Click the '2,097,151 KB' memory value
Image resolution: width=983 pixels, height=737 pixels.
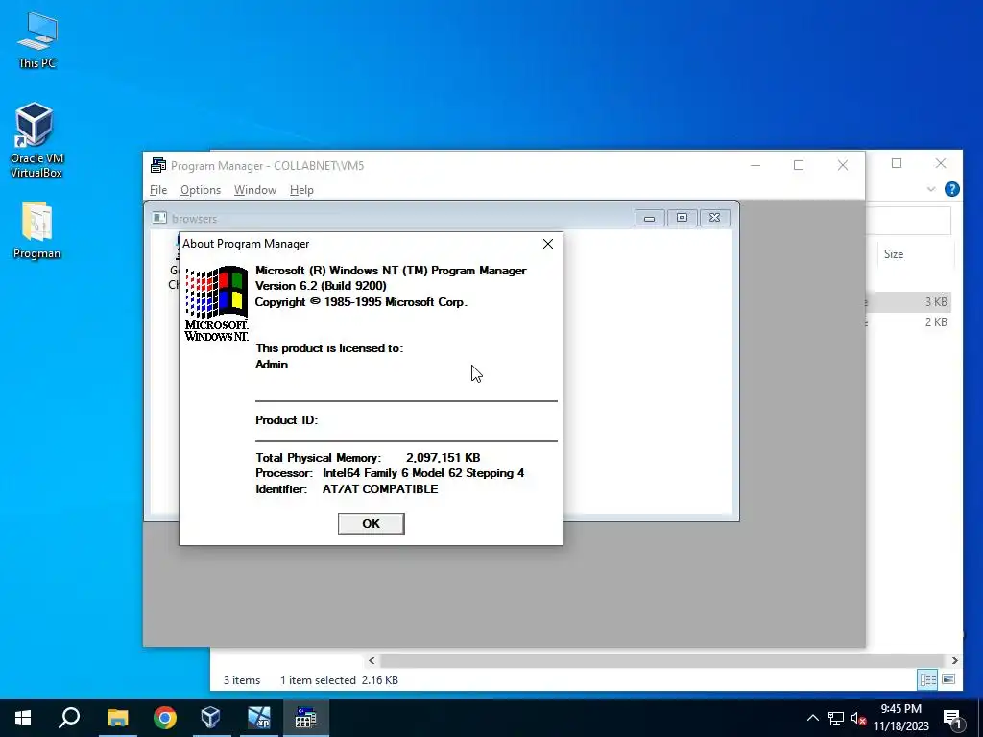point(444,458)
